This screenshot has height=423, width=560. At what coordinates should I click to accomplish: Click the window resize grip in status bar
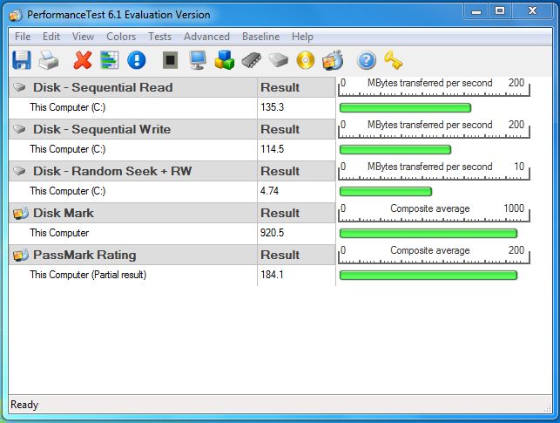pos(547,408)
